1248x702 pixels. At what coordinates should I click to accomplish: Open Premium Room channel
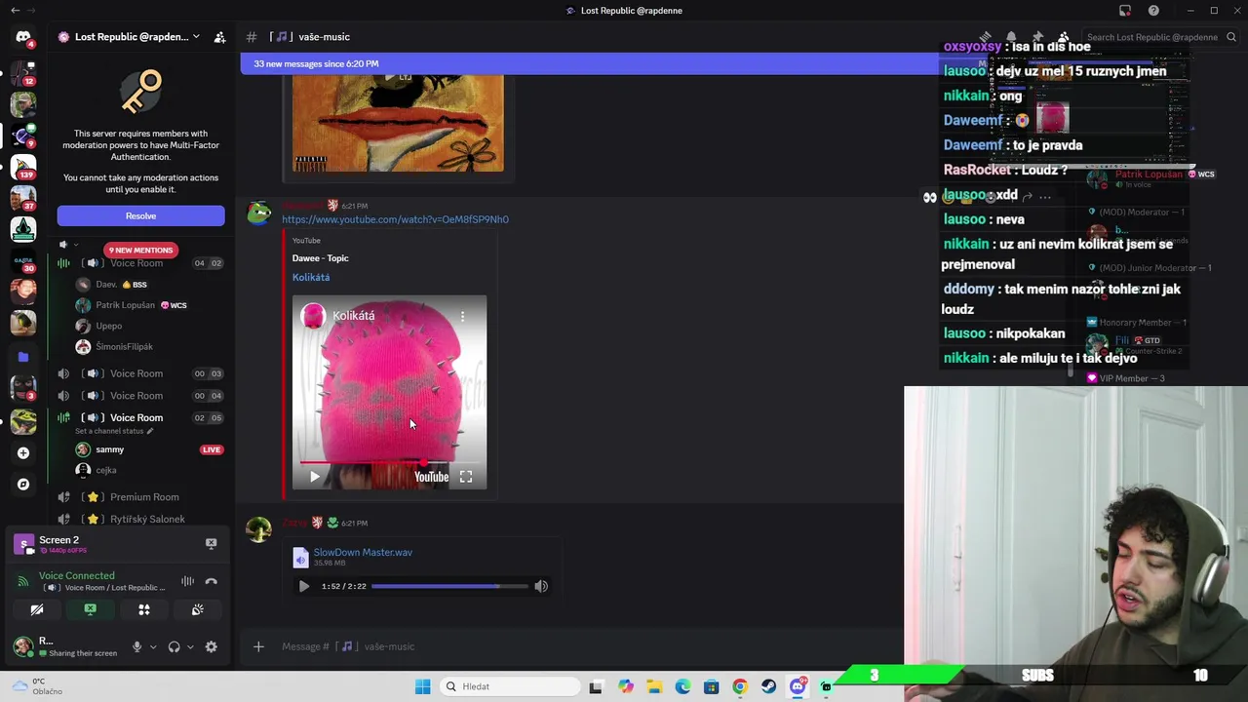click(141, 497)
